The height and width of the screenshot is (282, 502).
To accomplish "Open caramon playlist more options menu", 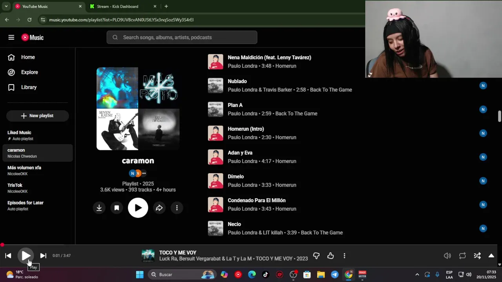I will tap(177, 208).
